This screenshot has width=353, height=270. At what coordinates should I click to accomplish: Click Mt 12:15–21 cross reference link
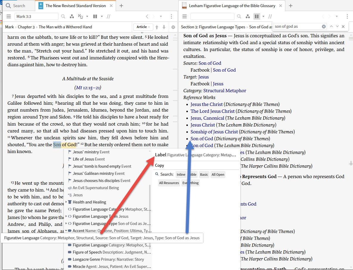pos(88,88)
